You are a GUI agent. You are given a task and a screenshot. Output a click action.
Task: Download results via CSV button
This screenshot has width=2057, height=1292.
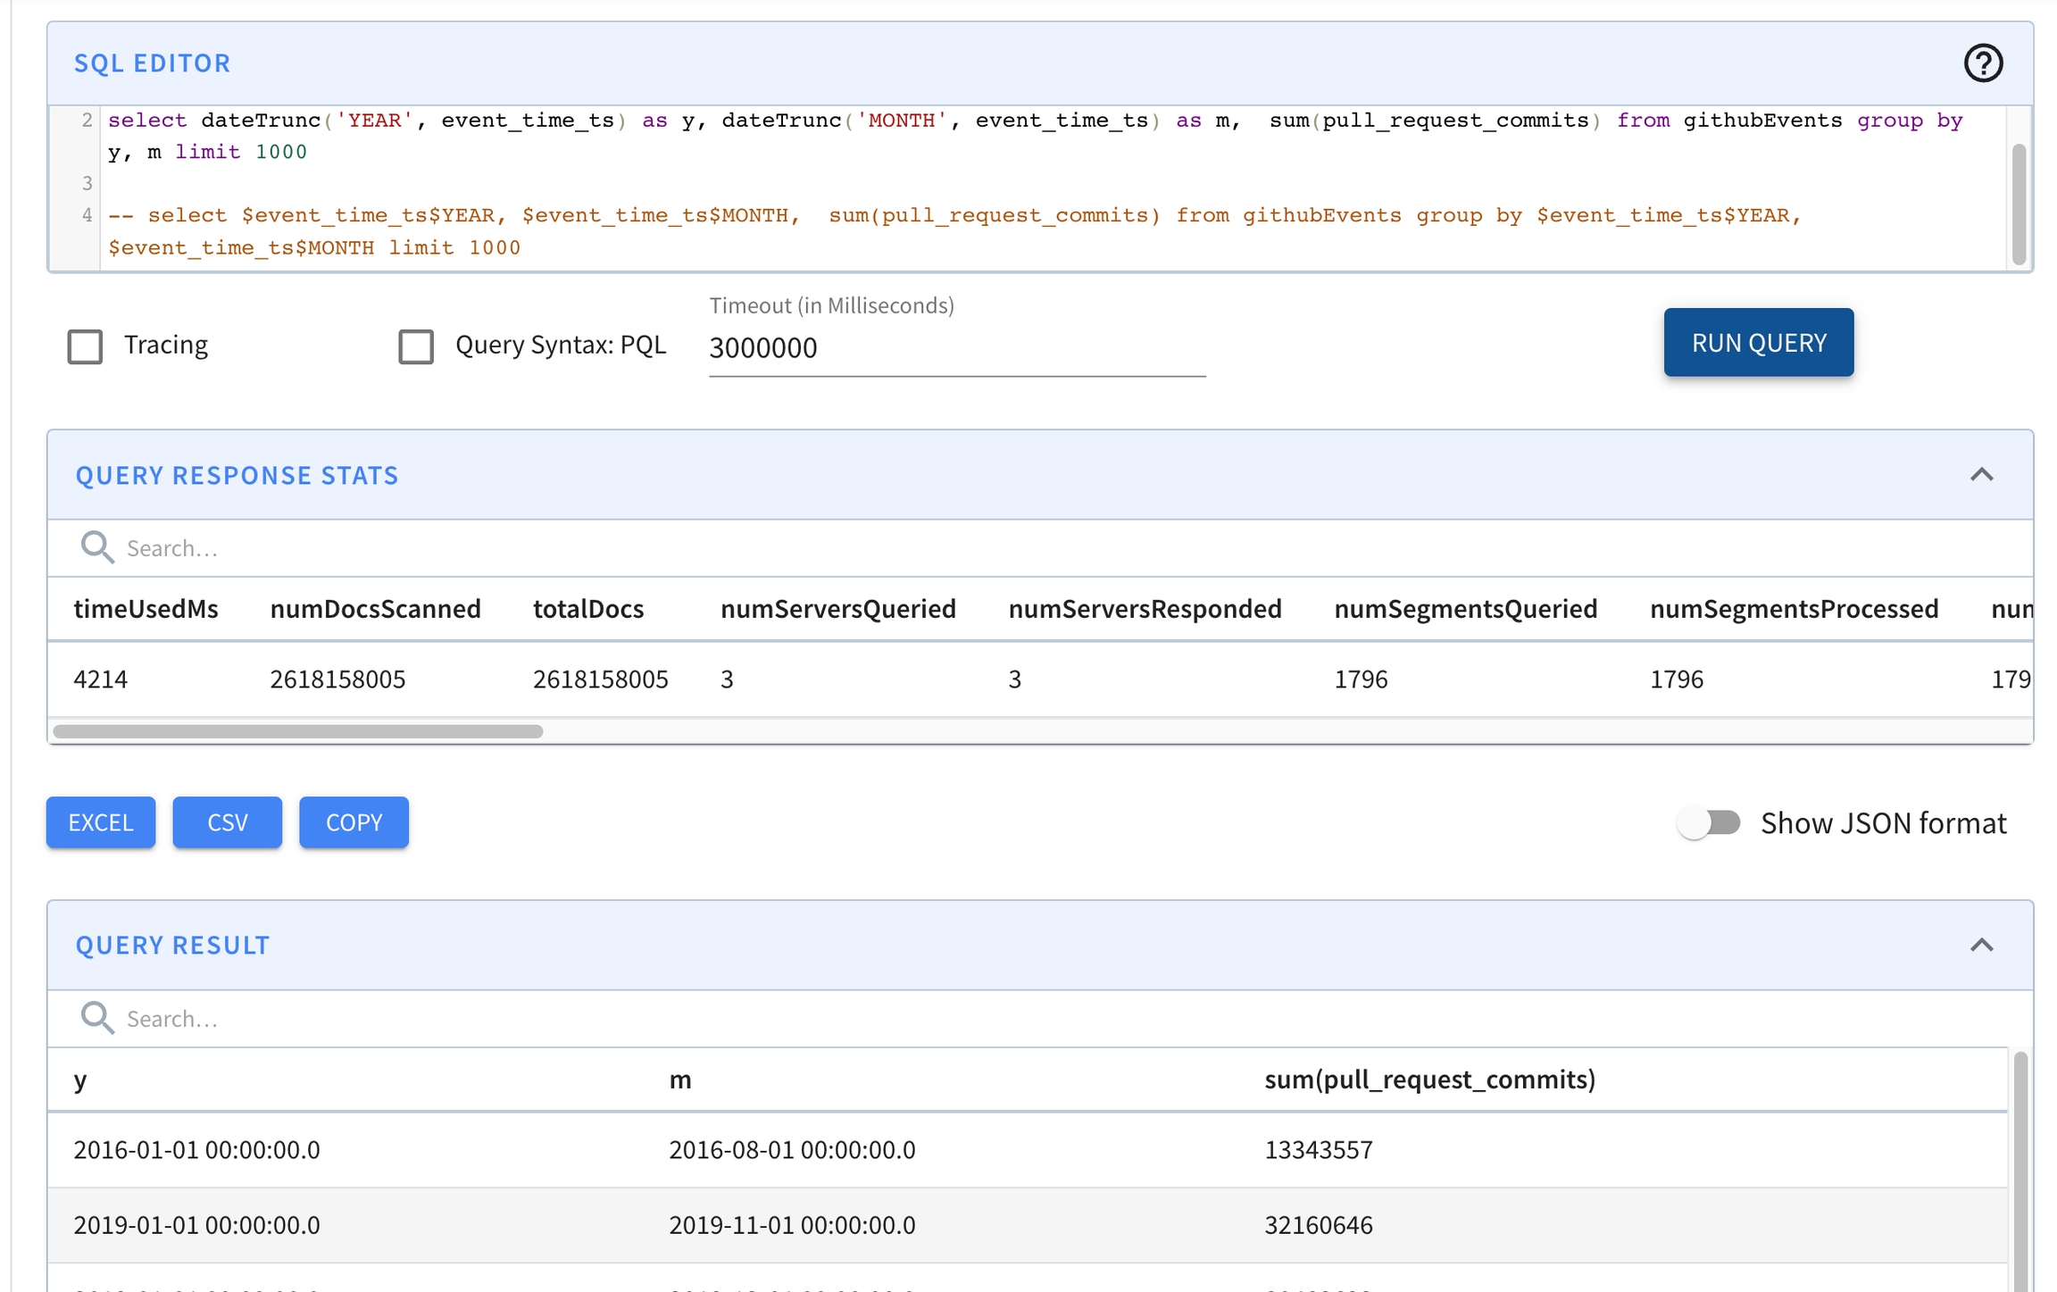(227, 822)
